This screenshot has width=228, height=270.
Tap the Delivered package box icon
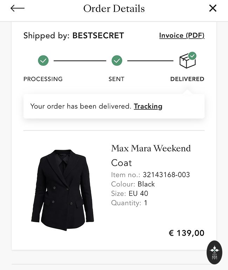187,60
